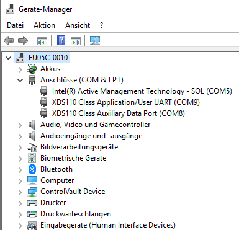Click the Bluetooth category icon

tap(32, 169)
